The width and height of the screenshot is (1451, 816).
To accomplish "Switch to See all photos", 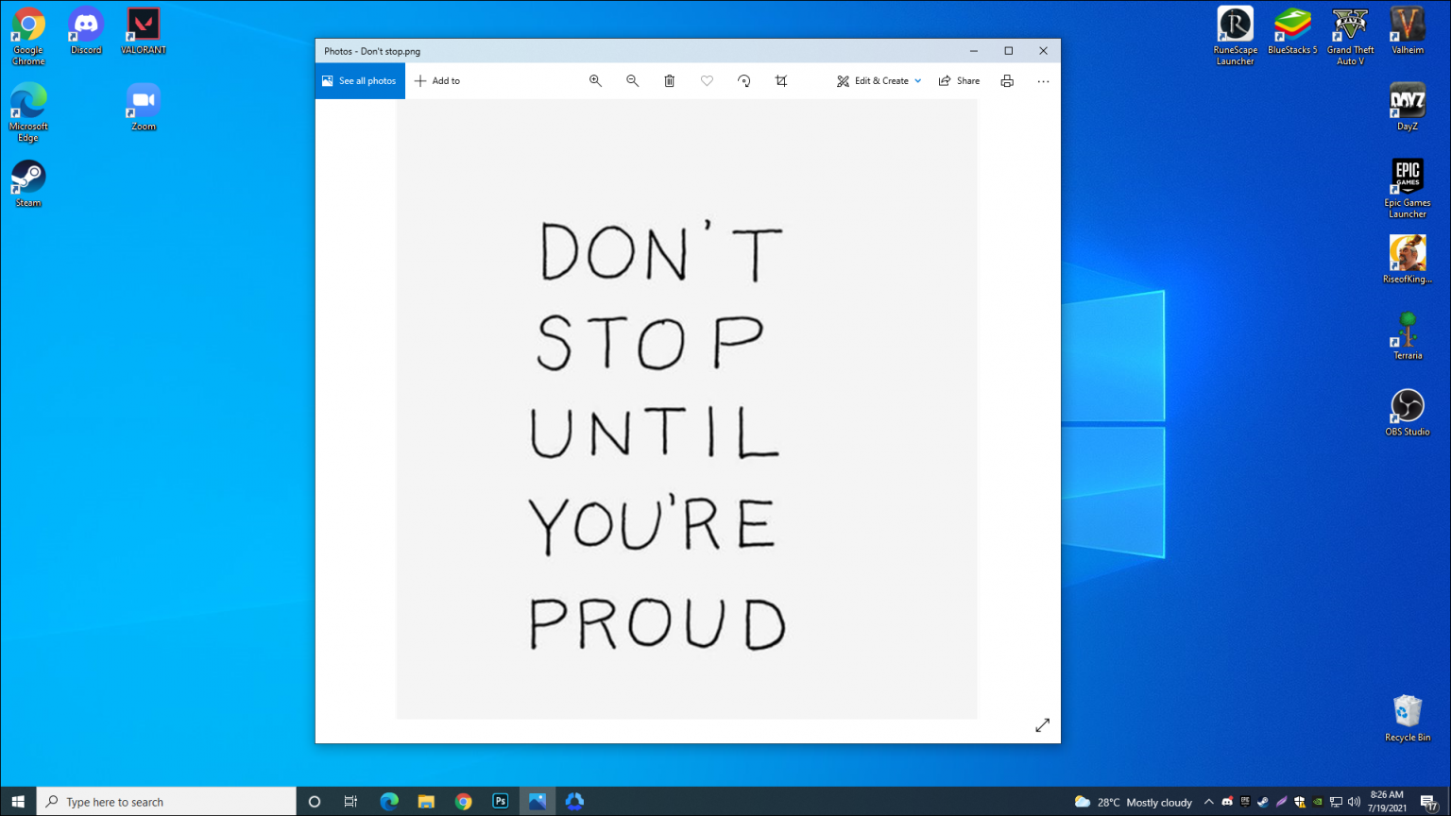I will tap(359, 80).
